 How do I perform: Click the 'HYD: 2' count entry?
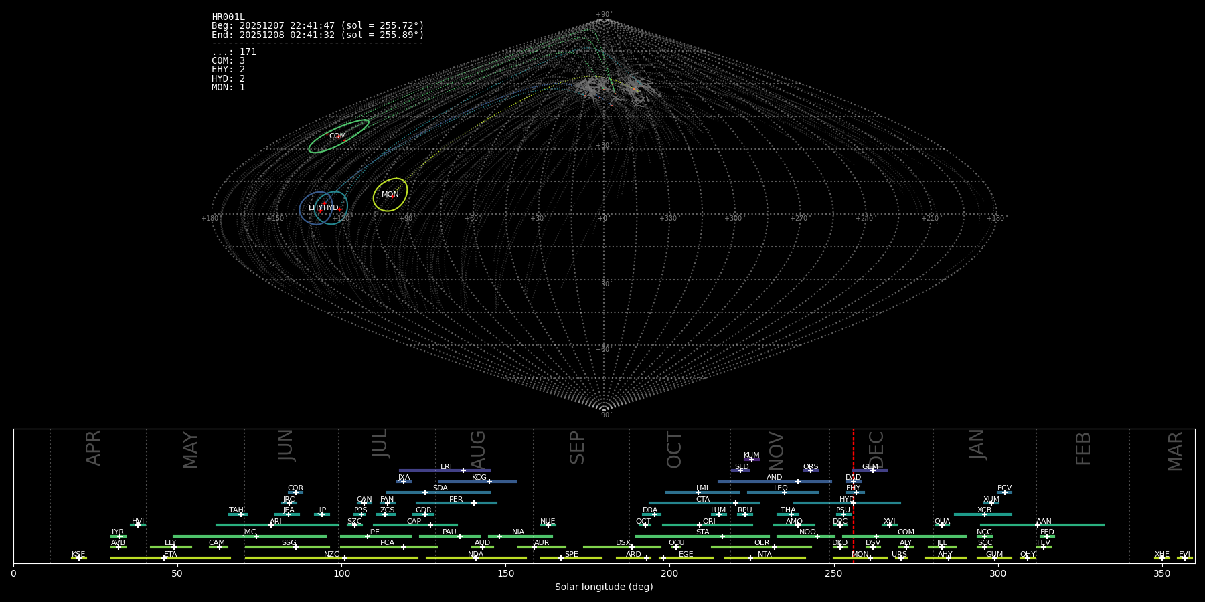coord(228,79)
